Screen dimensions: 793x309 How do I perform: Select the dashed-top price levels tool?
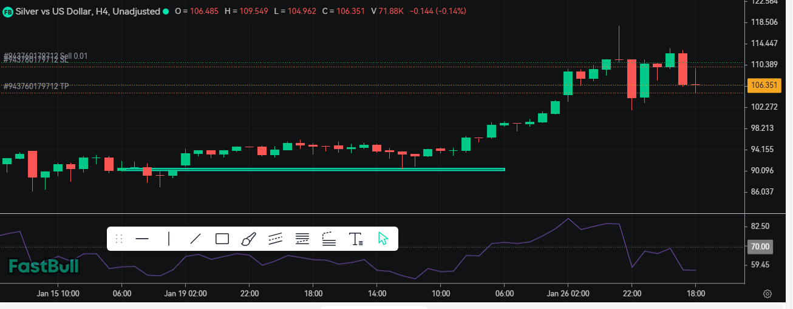coord(328,239)
